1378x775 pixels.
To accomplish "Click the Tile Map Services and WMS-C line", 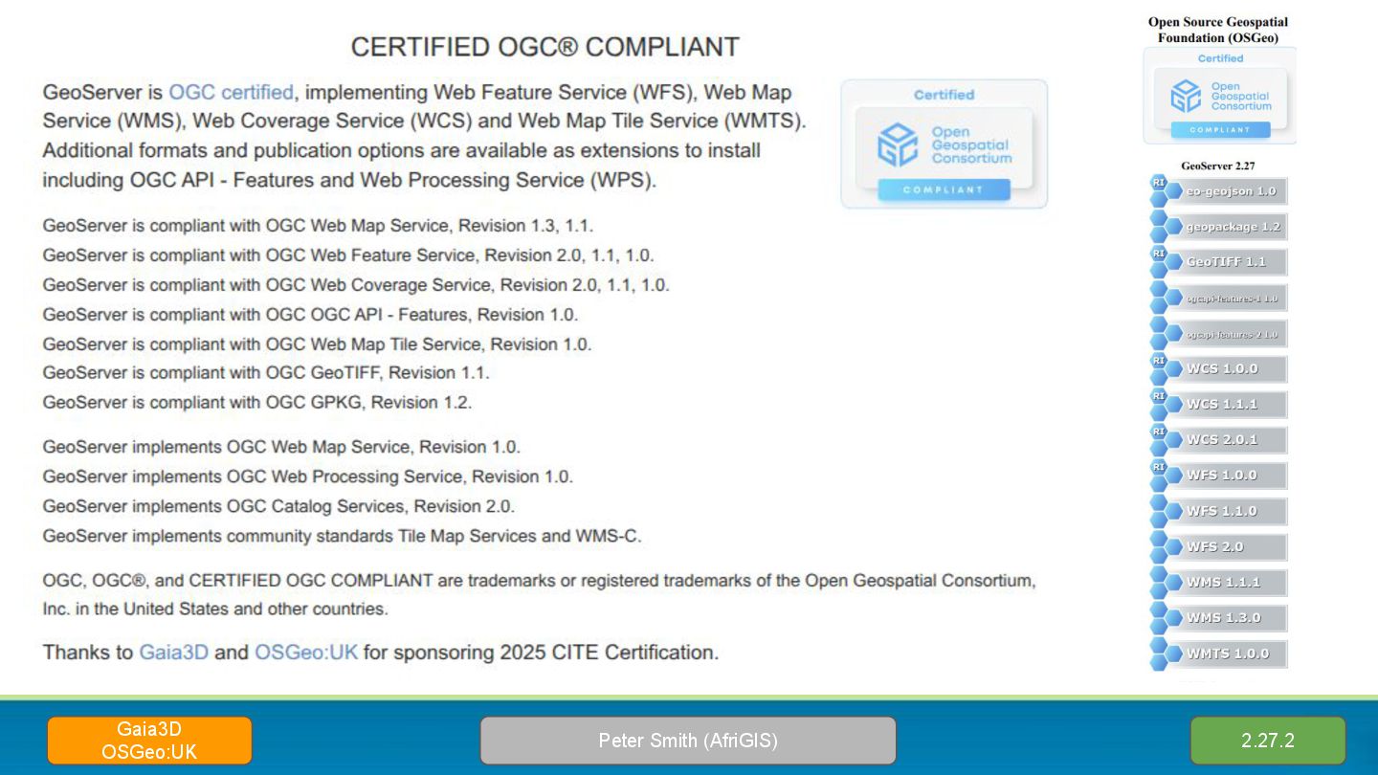I will (342, 536).
